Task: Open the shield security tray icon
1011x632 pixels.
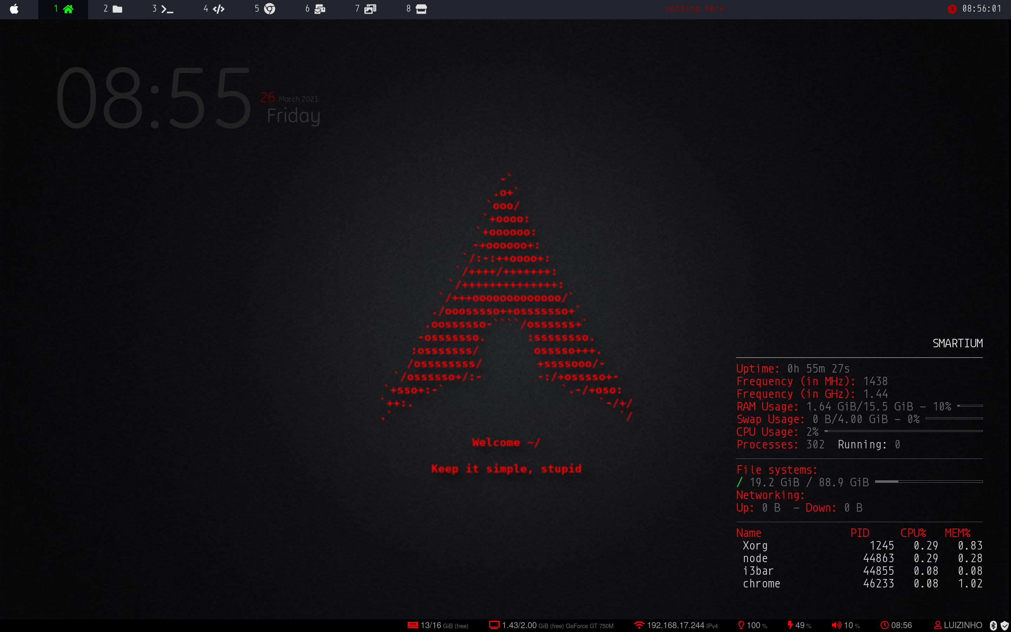Action: coord(1005,626)
